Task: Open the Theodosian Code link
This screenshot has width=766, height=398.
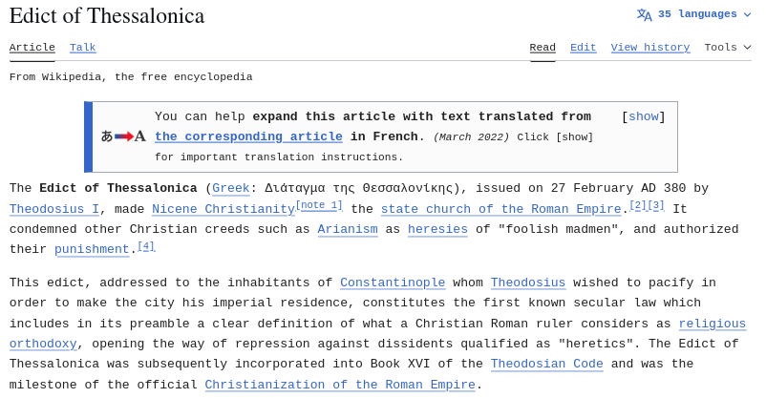Action: coord(547,364)
